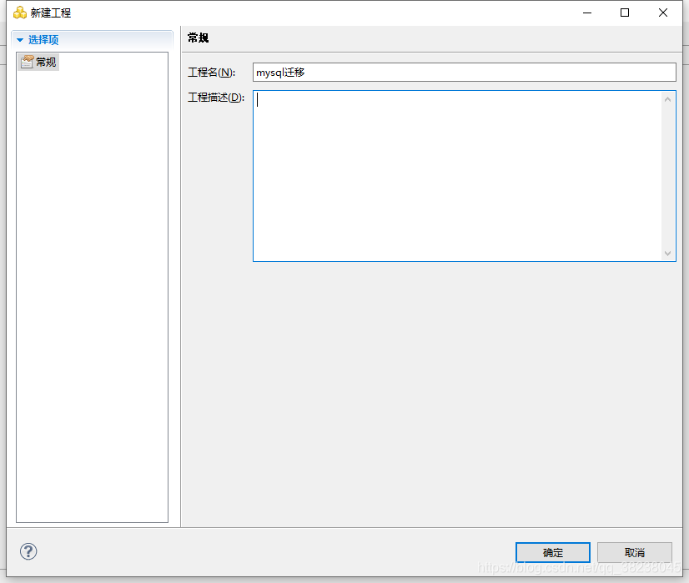Click the 常规 heading text
Viewport: 689px width, 583px height.
tap(199, 38)
